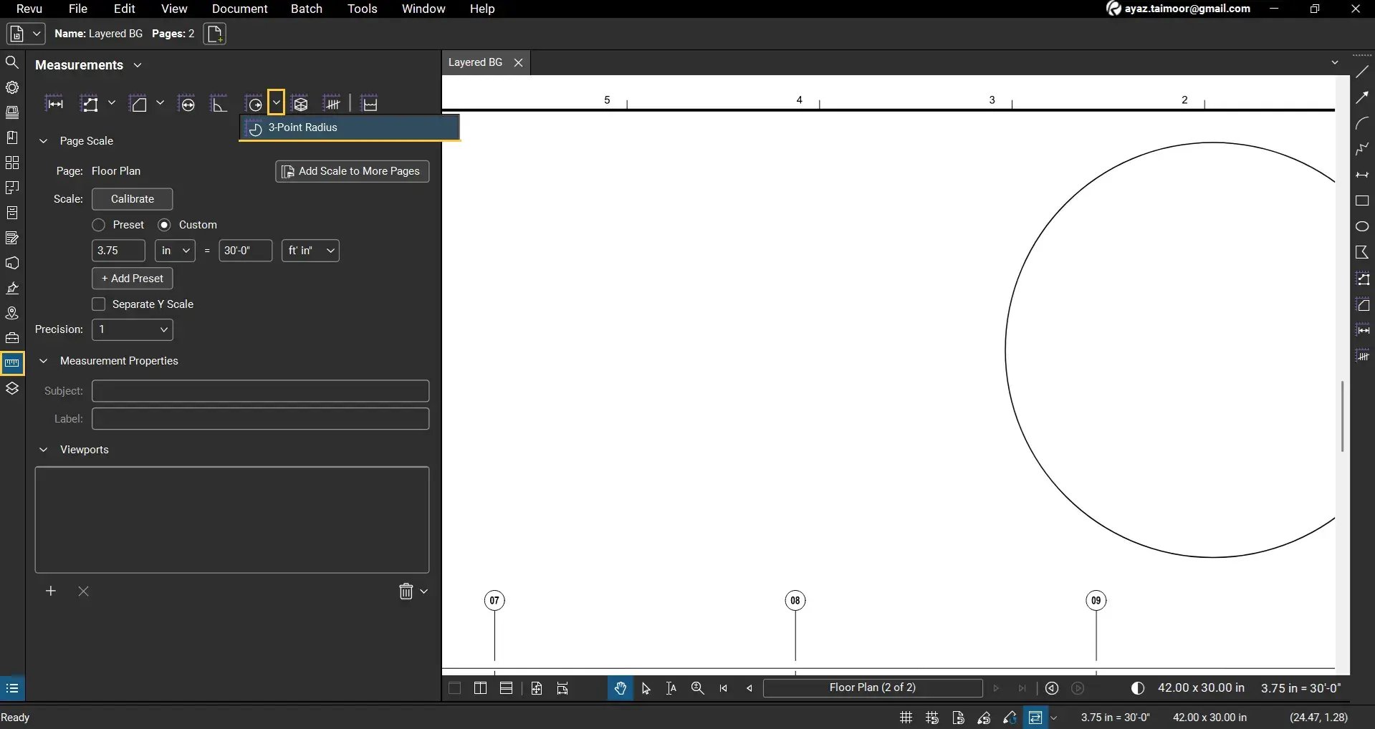This screenshot has height=729, width=1375.
Task: Select the Volume measurement tool
Action: [301, 103]
